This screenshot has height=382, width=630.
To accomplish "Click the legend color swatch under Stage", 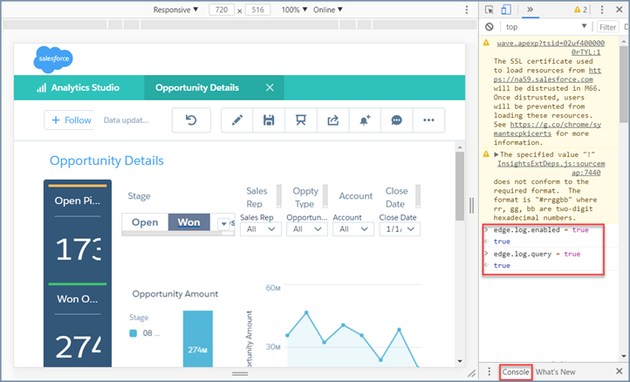I will point(134,333).
